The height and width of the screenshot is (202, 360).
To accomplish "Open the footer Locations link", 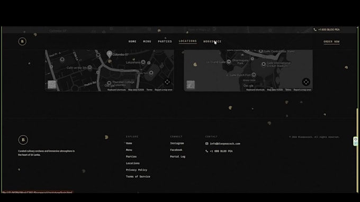I will coord(133,163).
